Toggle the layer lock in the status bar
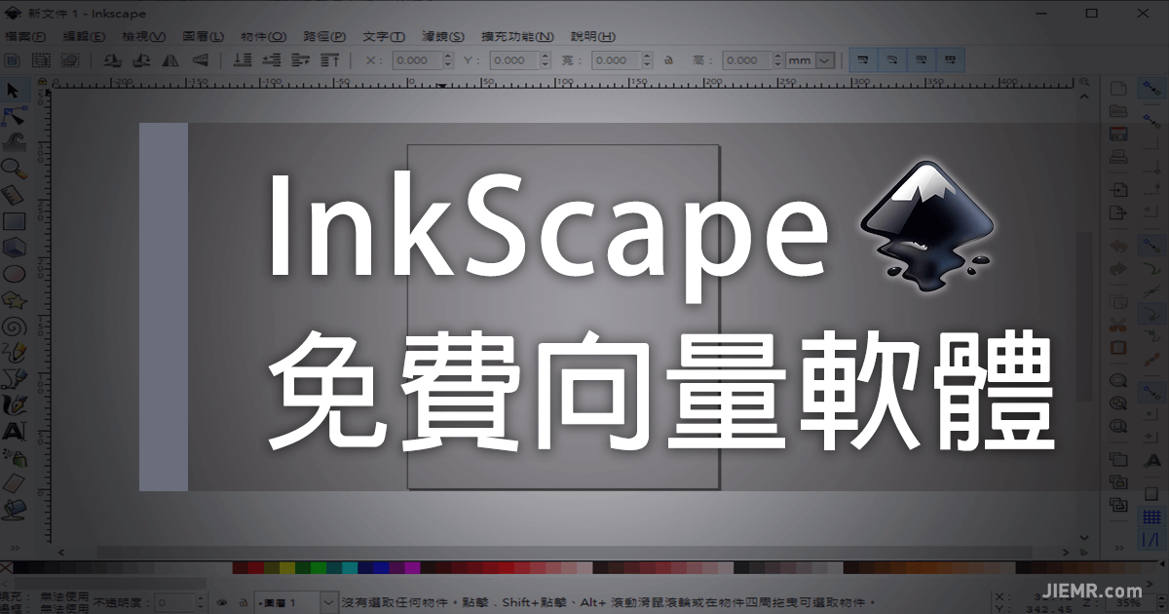1169x614 pixels. coord(244,601)
